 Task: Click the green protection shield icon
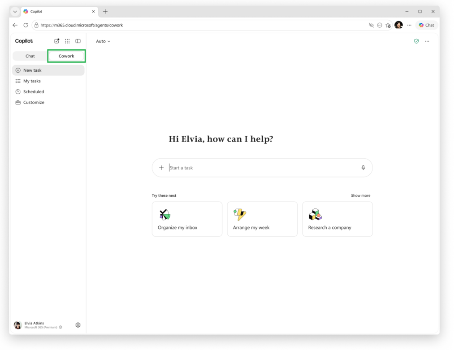(x=416, y=41)
